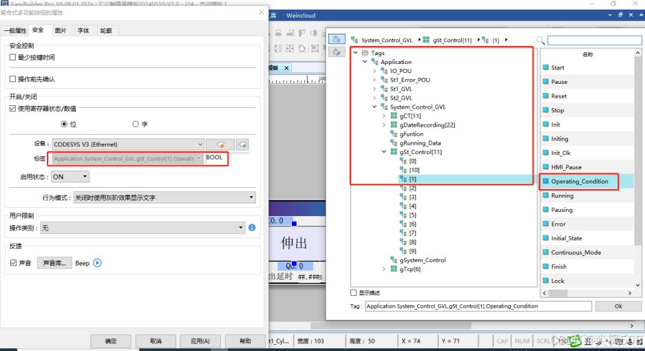Click Ok in the tag dialog

click(618, 306)
